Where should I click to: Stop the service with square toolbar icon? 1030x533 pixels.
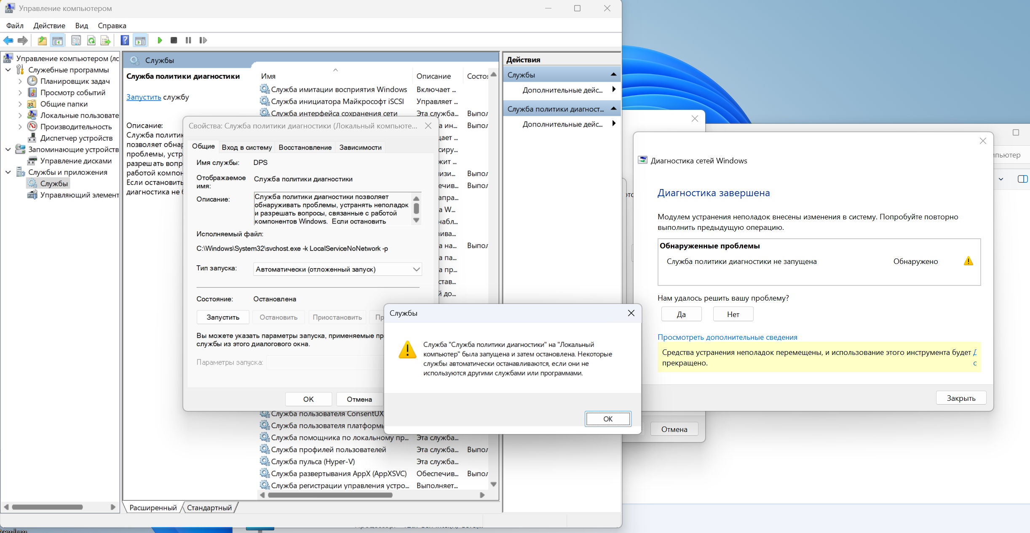[x=174, y=40]
